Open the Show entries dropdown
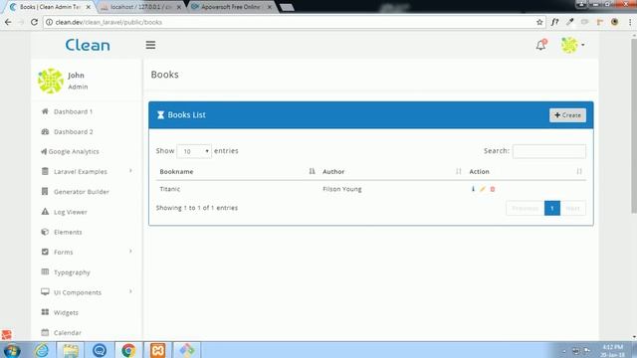This screenshot has width=637, height=358. [x=194, y=151]
